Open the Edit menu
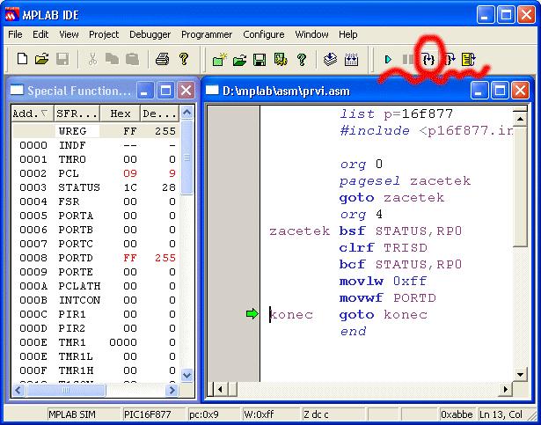 pos(40,34)
